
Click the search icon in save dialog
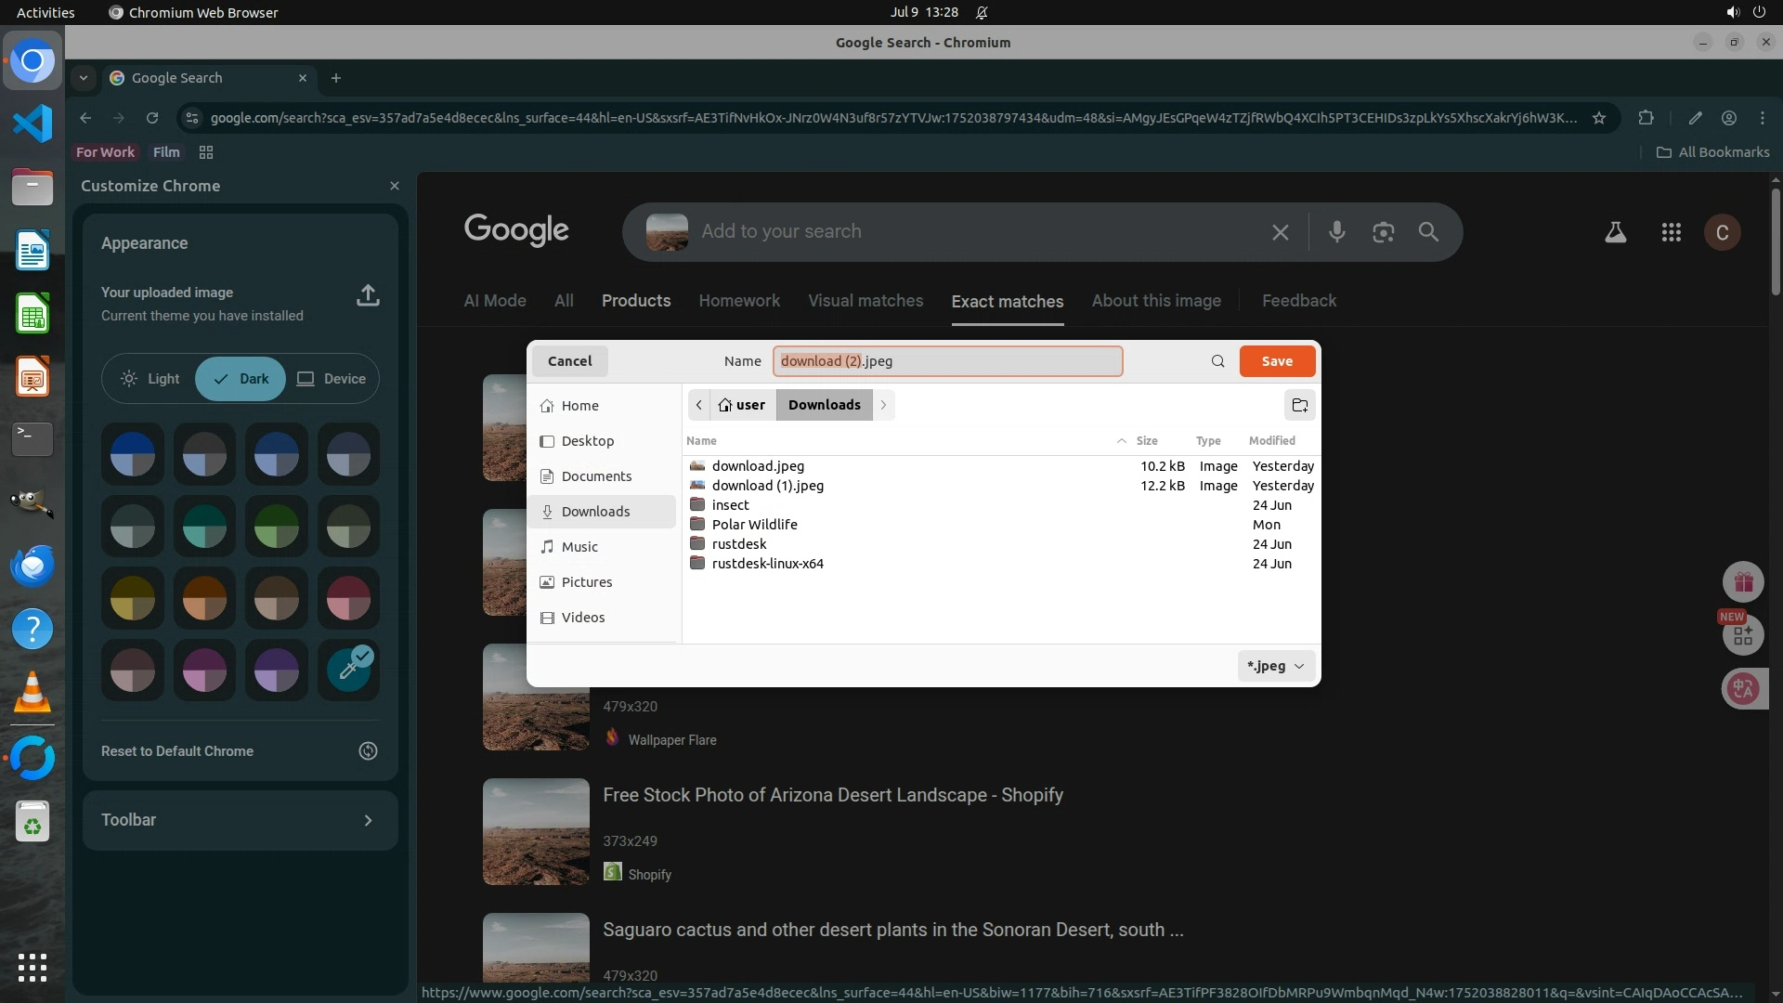point(1217,361)
